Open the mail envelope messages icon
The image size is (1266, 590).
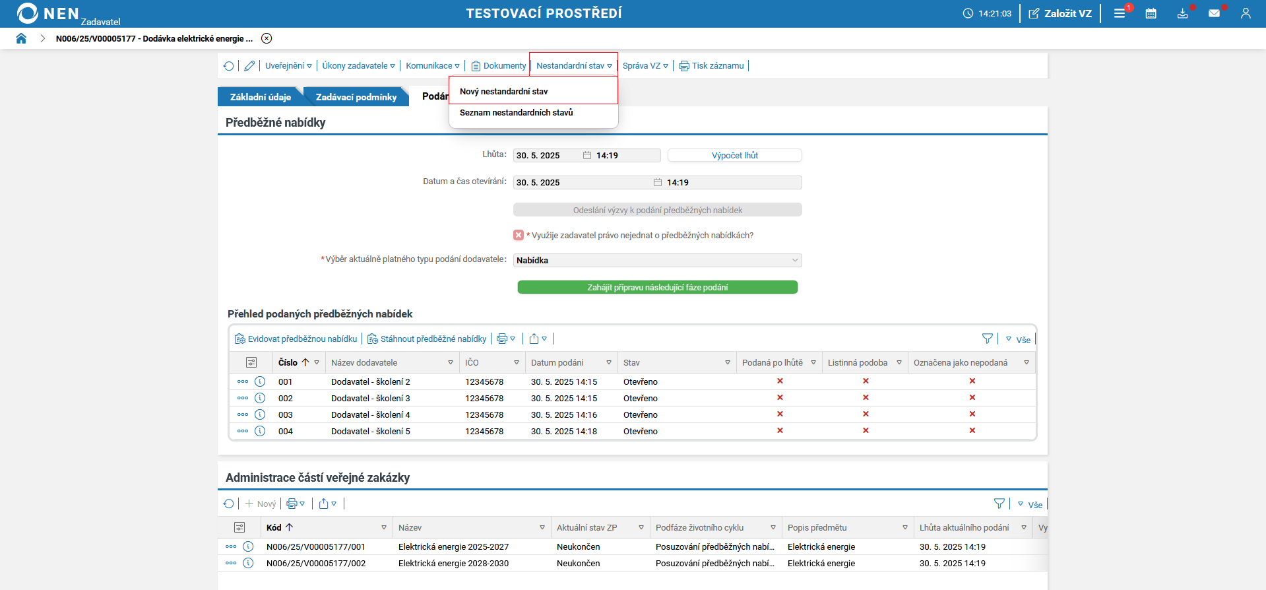click(1214, 13)
